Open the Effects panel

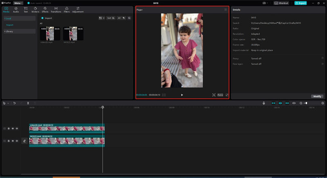coord(45,9)
